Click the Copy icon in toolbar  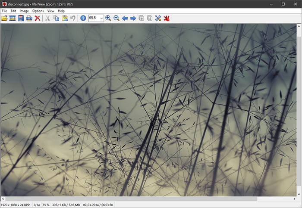point(56,18)
